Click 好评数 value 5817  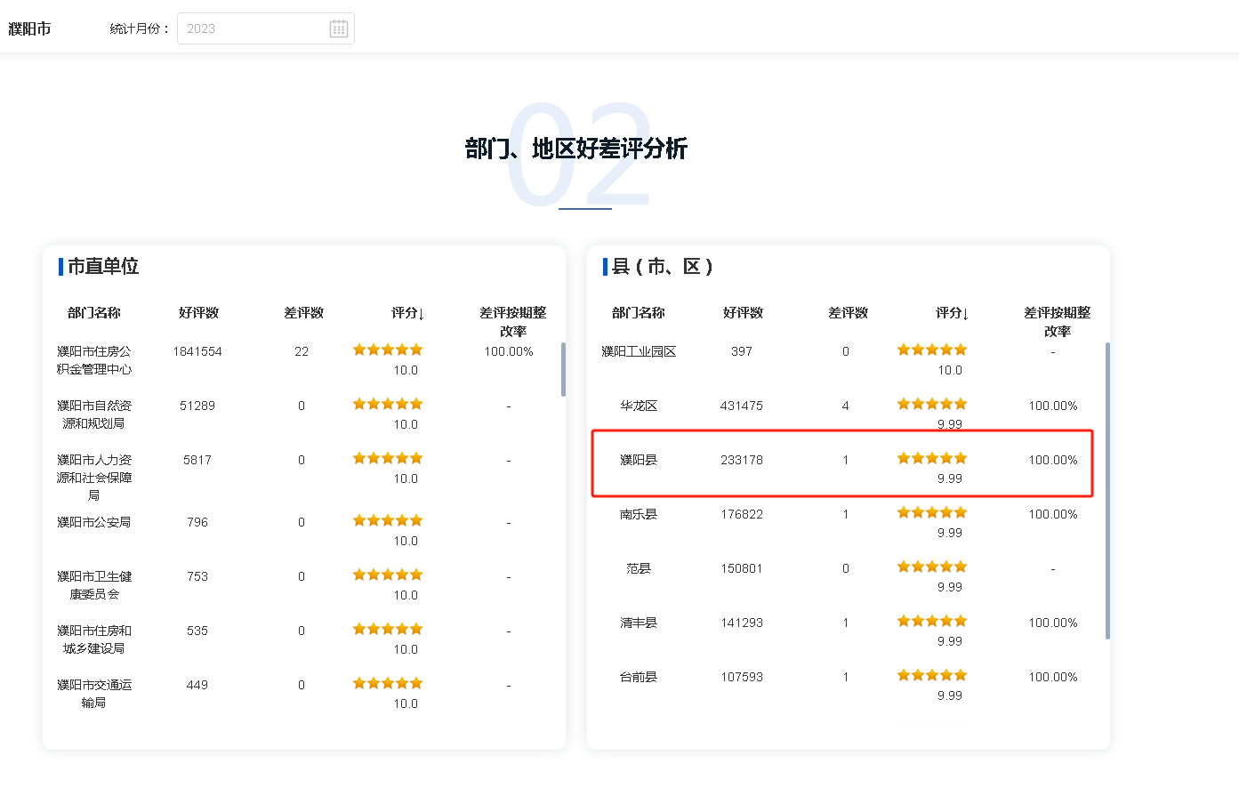(x=197, y=460)
